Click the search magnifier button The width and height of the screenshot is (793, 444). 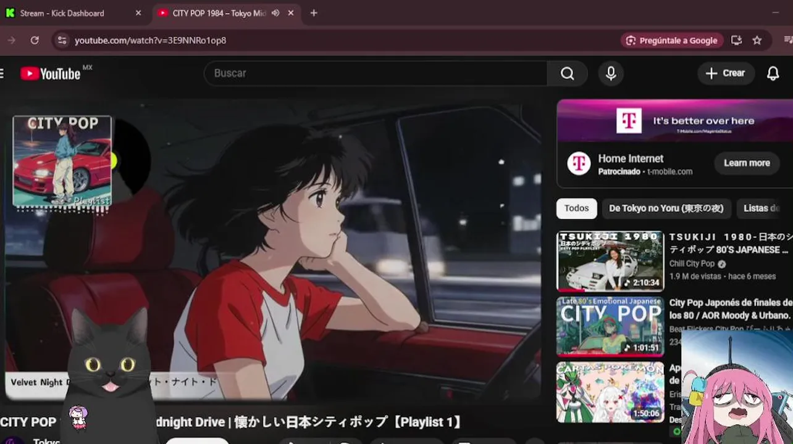click(567, 73)
